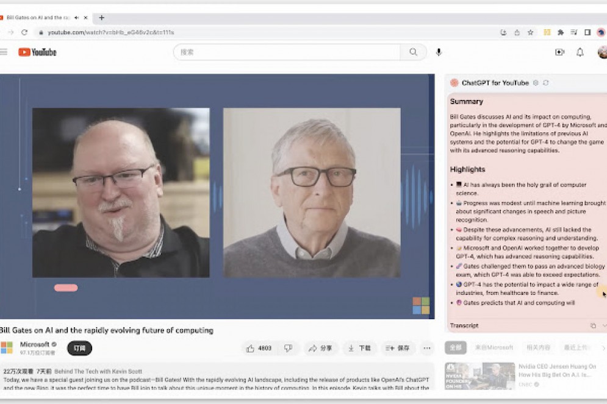Like the video with thumbs up
This screenshot has width=607, height=404.
tap(259, 349)
